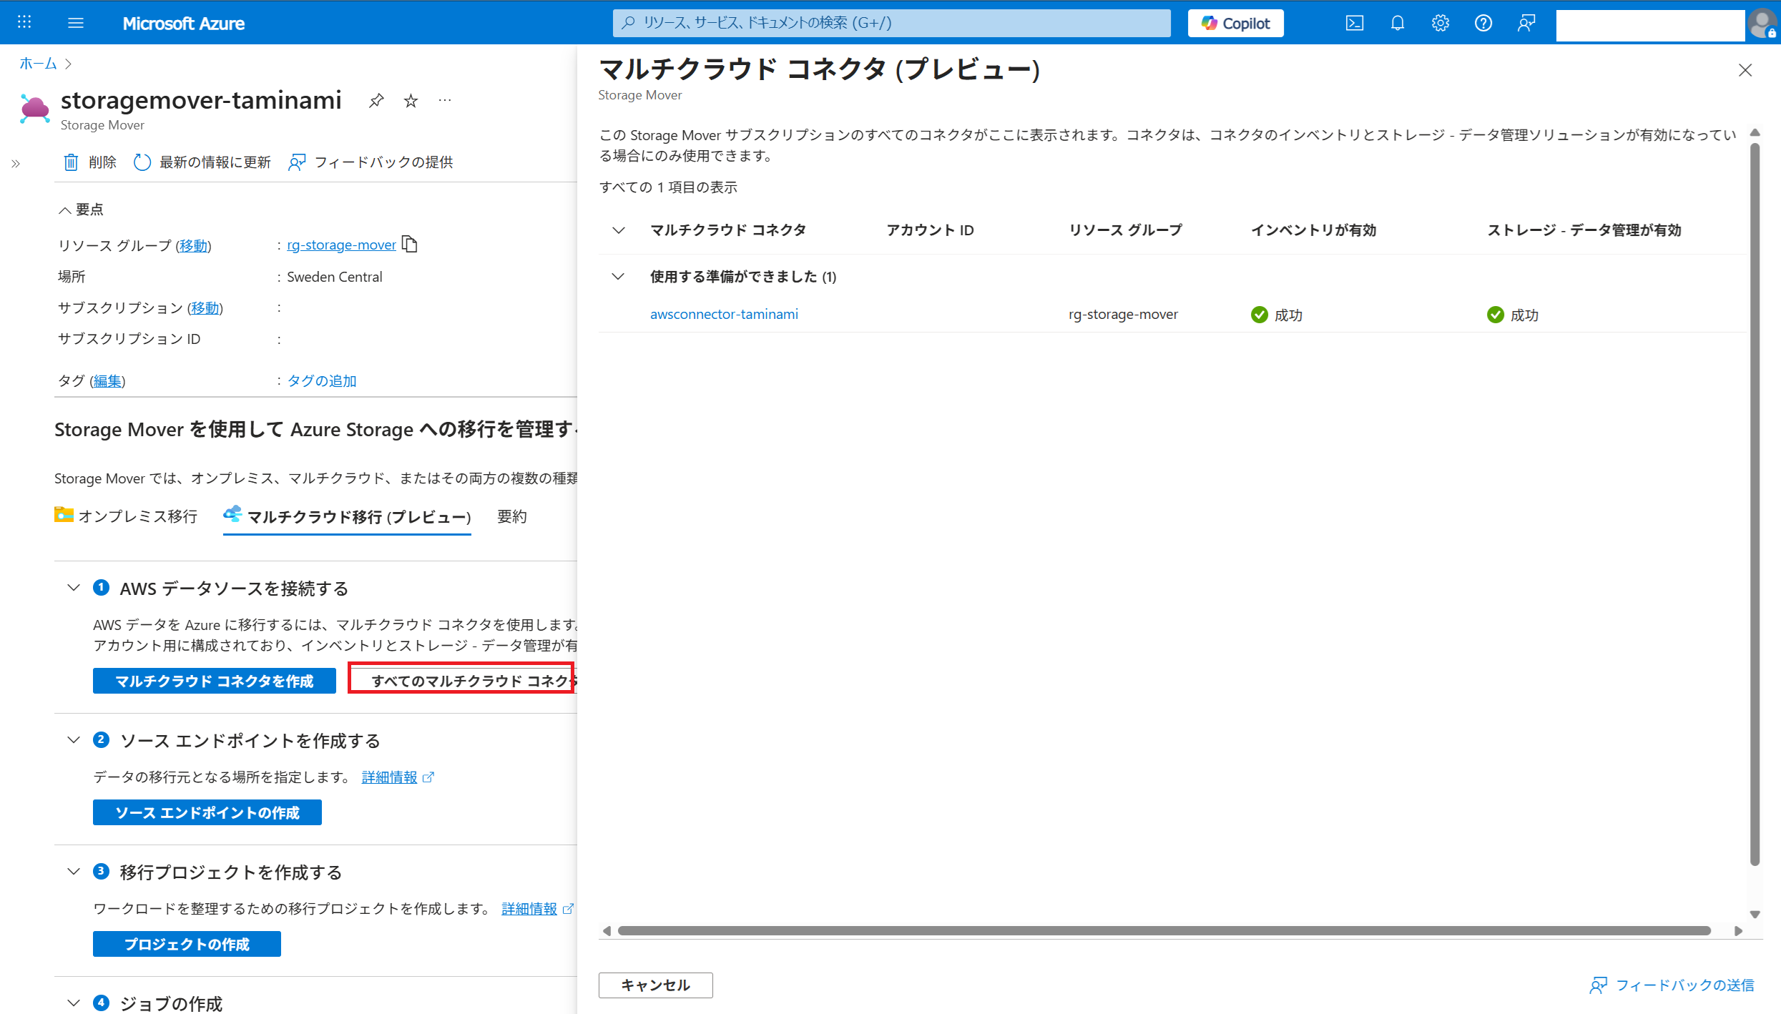Click タグの追加 link

[x=322, y=381]
